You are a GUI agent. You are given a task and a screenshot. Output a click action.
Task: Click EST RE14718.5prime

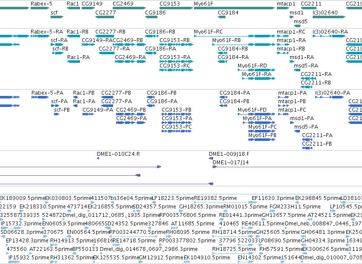[134, 241]
